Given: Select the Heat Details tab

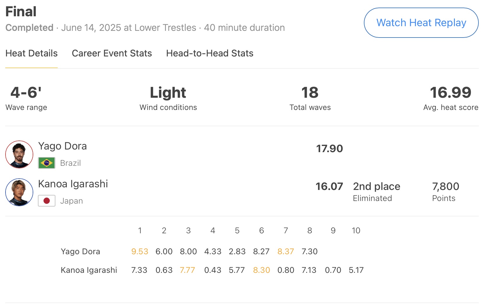Looking at the screenshot, I should click(31, 53).
